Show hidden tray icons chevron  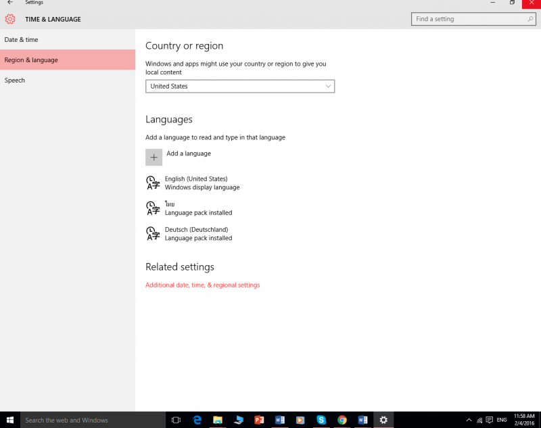469,420
